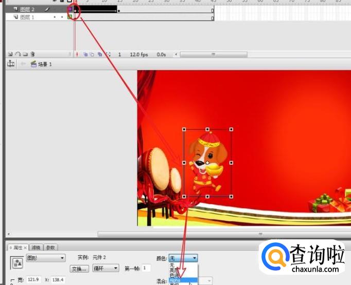The image size is (351, 285).
Task: Switch to the 参数 parameters tab
Action: tap(50, 248)
